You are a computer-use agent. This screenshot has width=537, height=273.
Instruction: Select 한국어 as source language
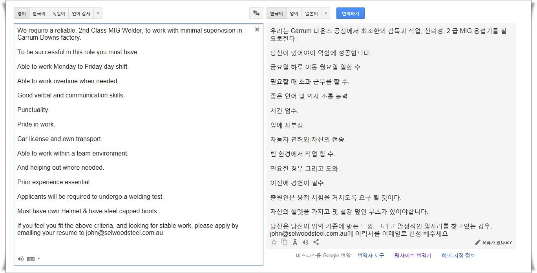[39, 13]
